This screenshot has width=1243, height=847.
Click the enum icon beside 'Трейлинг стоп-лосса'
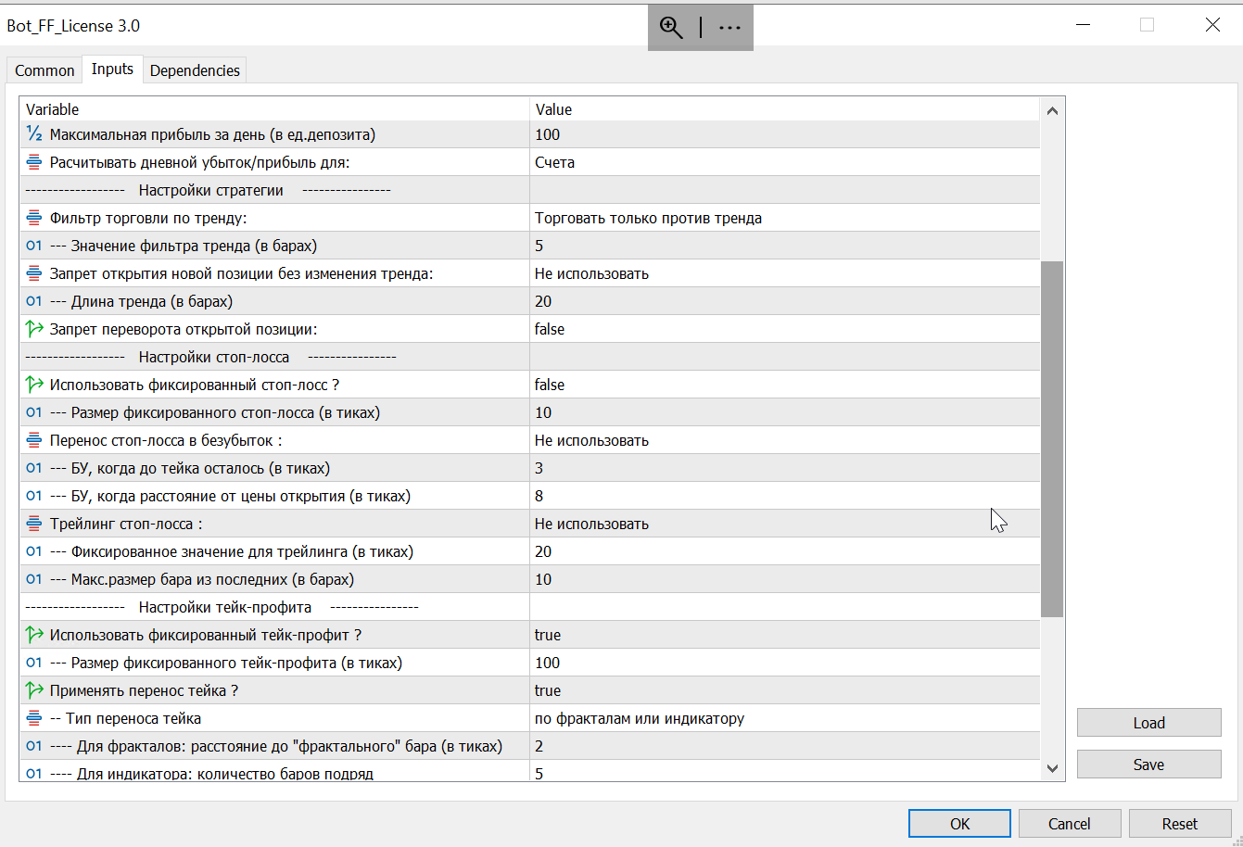click(34, 524)
